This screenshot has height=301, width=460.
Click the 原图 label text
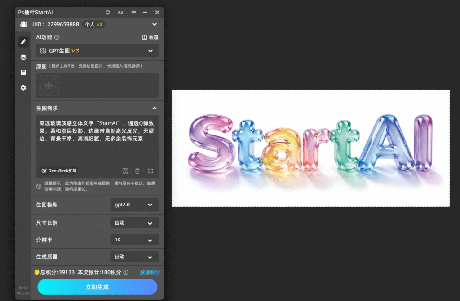[41, 66]
